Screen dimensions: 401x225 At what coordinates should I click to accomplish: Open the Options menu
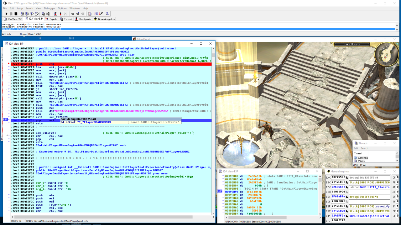tap(62, 8)
